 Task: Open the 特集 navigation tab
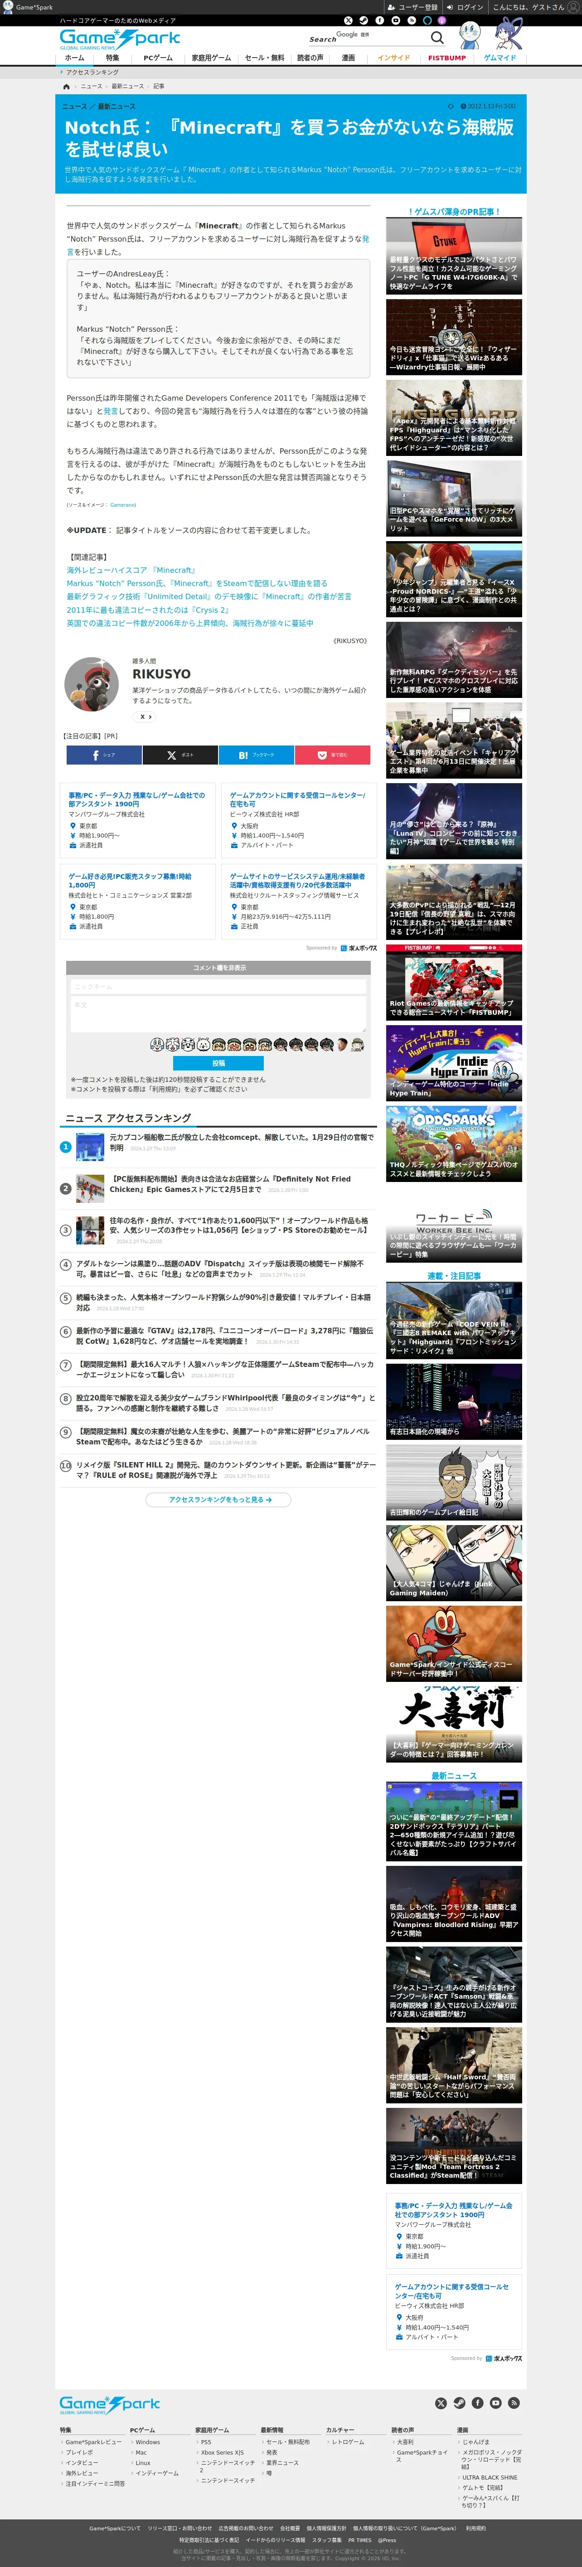(x=112, y=58)
